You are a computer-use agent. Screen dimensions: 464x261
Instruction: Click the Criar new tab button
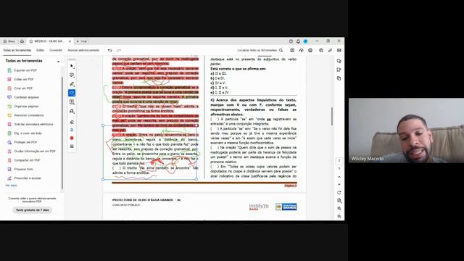(x=82, y=41)
